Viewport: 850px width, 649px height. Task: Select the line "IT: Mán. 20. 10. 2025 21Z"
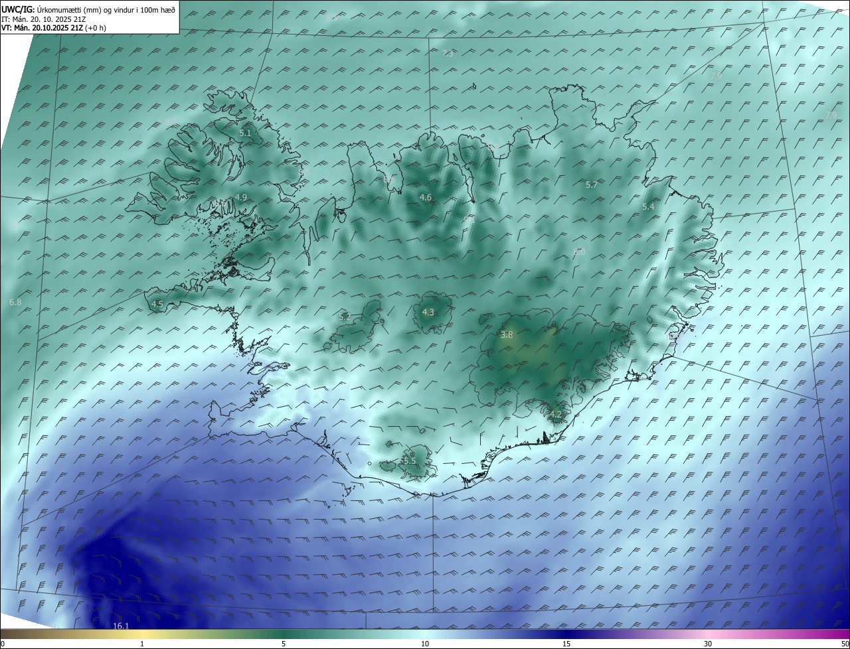(45, 19)
